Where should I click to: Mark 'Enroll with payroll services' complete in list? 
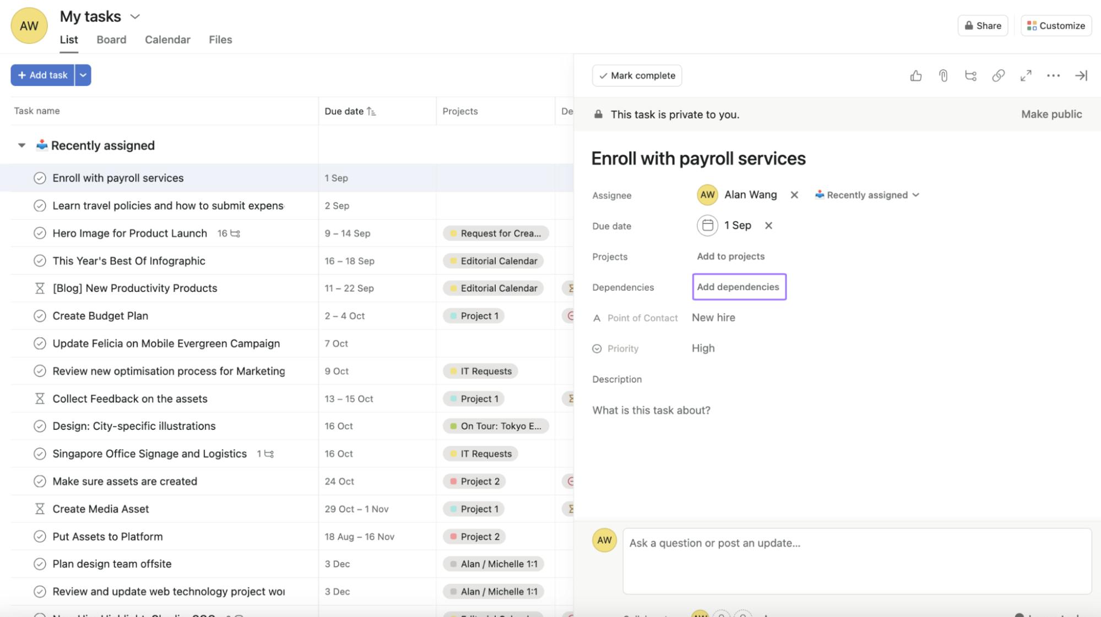click(39, 178)
